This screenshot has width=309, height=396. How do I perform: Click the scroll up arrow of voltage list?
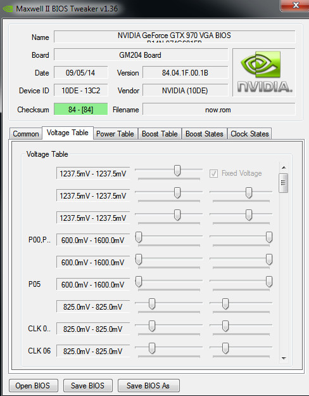[x=284, y=168]
